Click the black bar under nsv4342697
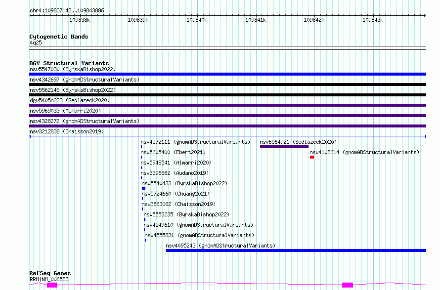 (227, 84)
